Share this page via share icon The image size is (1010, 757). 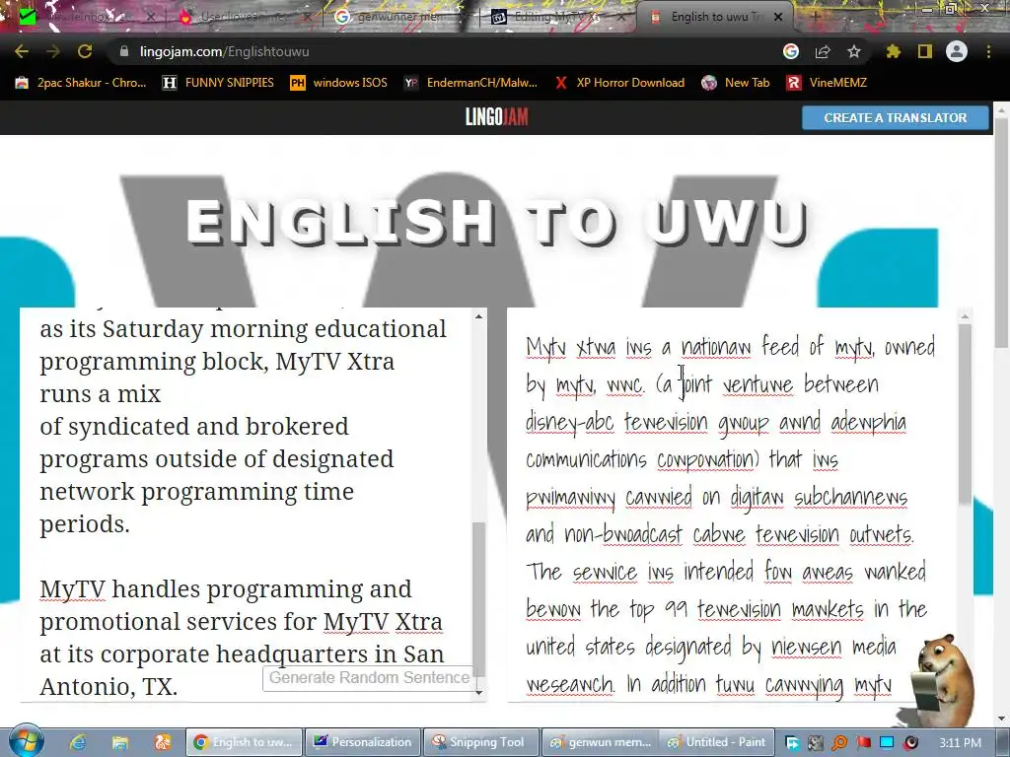click(823, 51)
